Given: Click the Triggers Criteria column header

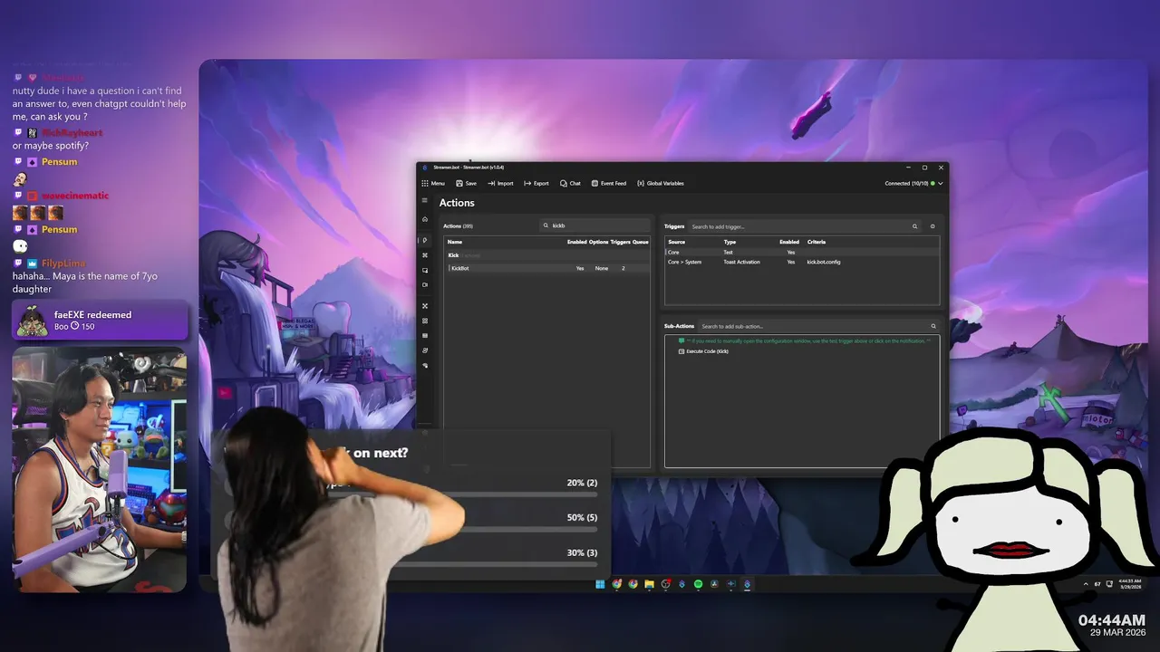Looking at the screenshot, I should point(817,242).
